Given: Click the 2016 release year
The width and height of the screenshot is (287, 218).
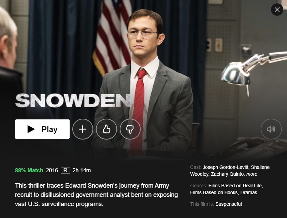Looking at the screenshot, I should [x=52, y=171].
